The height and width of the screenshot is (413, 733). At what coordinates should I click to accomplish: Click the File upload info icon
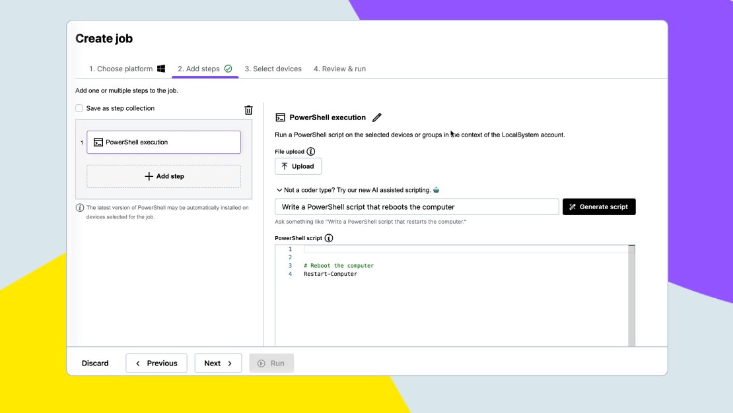[x=311, y=151]
